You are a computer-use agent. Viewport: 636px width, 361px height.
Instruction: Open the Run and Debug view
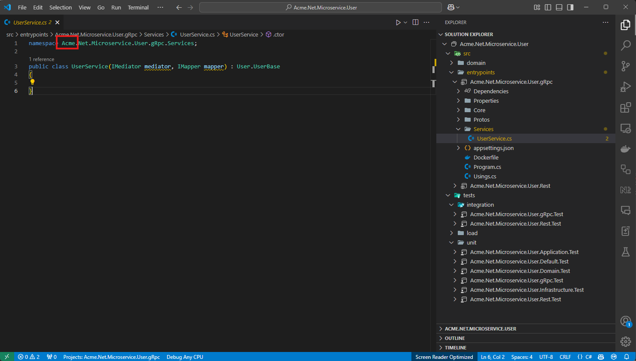tap(626, 87)
